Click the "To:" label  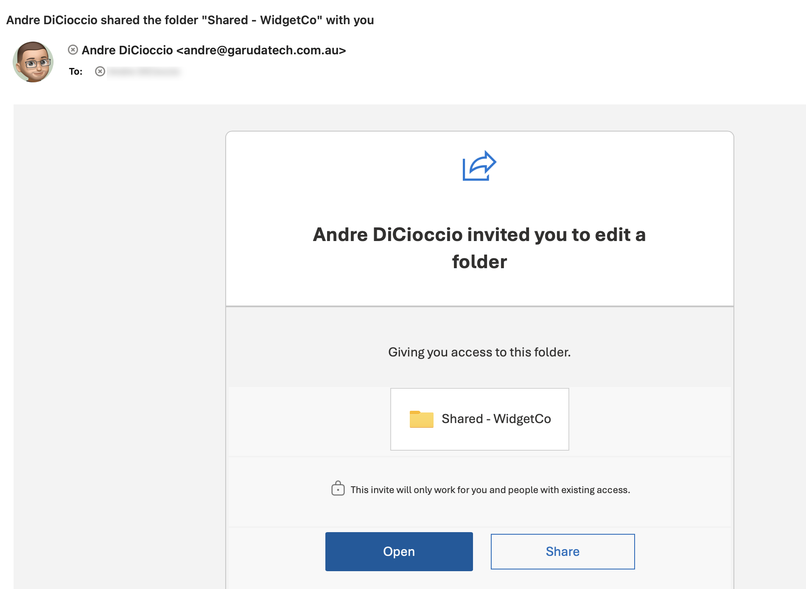[76, 71]
